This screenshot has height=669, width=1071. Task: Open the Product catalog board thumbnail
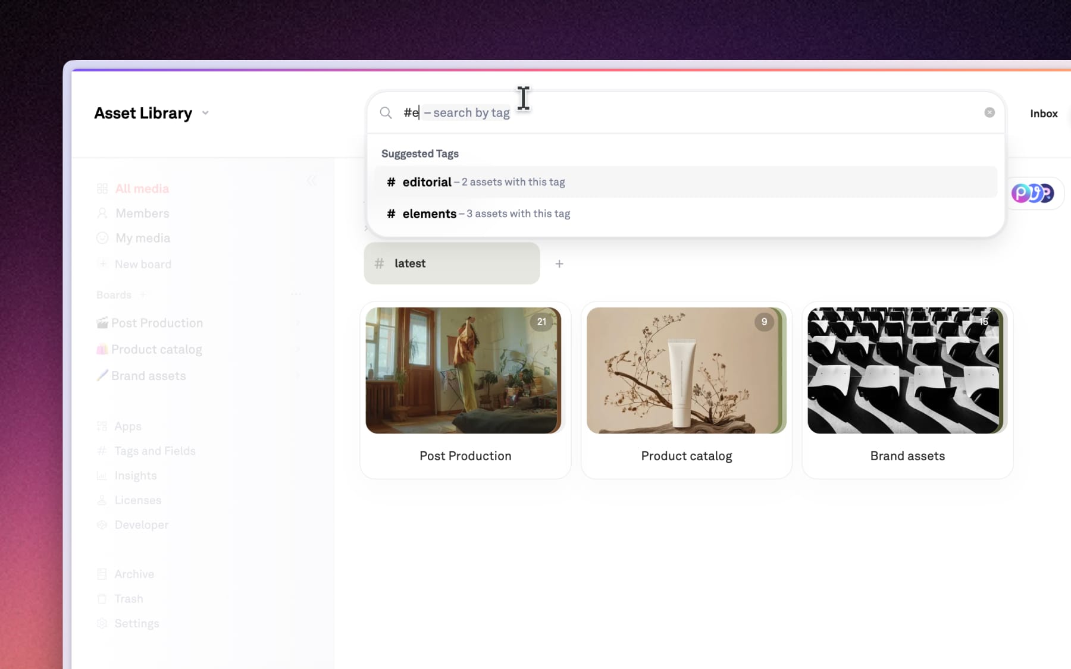point(685,370)
